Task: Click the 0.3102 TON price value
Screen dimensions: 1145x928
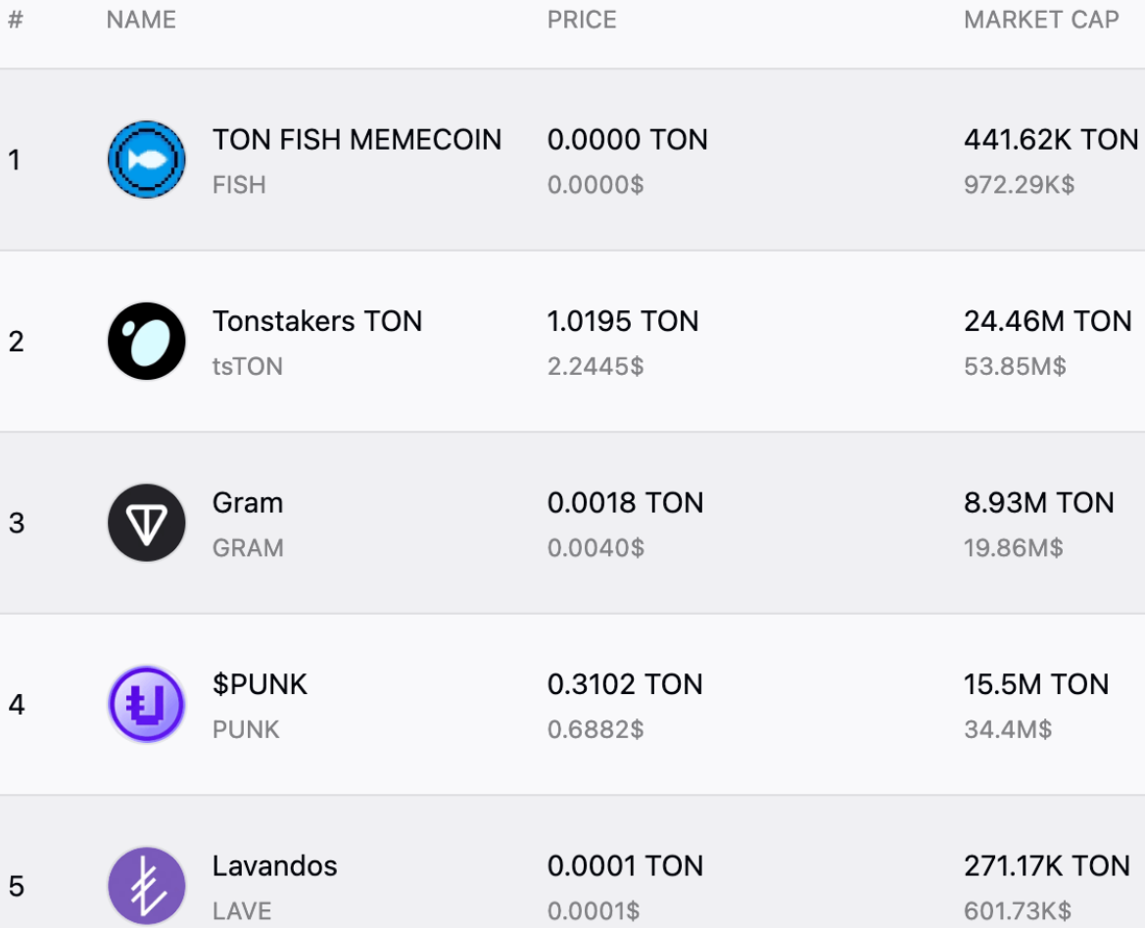Action: point(625,684)
